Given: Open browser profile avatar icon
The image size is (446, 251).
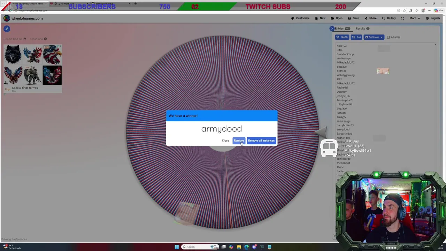Looking at the screenshot, I should 423,10.
